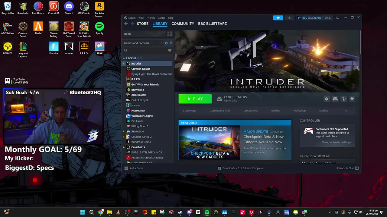Image resolution: width=387 pixels, height=217 pixels.
Task: Toggle show ready-to-play games filter
Action: tap(171, 43)
